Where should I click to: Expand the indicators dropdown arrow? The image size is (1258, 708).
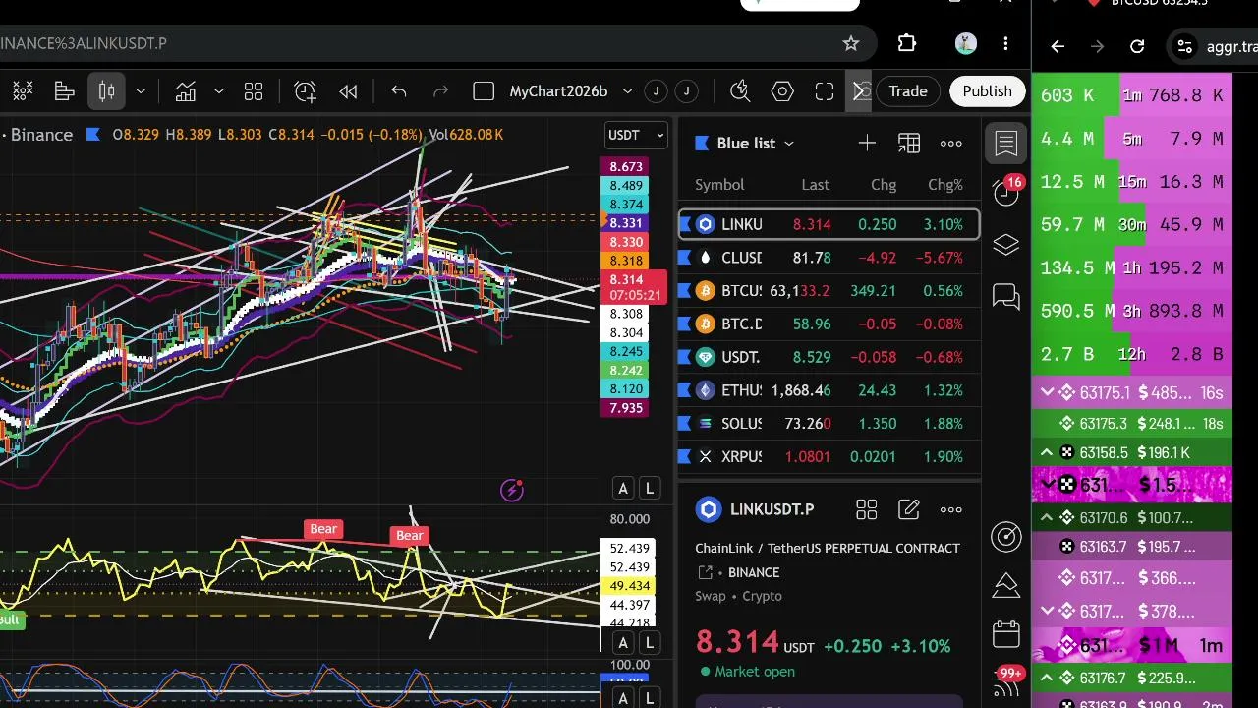tap(218, 91)
